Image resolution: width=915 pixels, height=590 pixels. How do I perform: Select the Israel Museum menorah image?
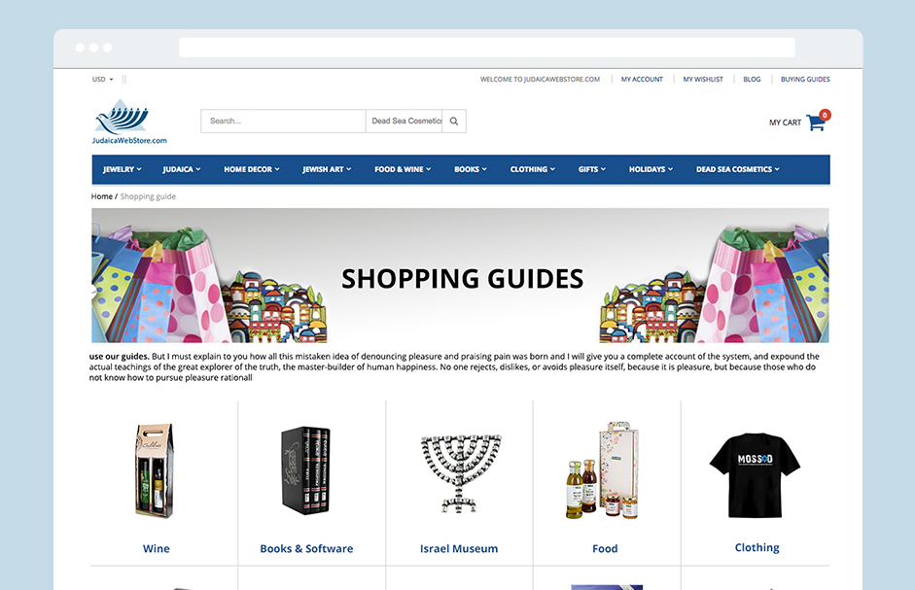tap(461, 473)
